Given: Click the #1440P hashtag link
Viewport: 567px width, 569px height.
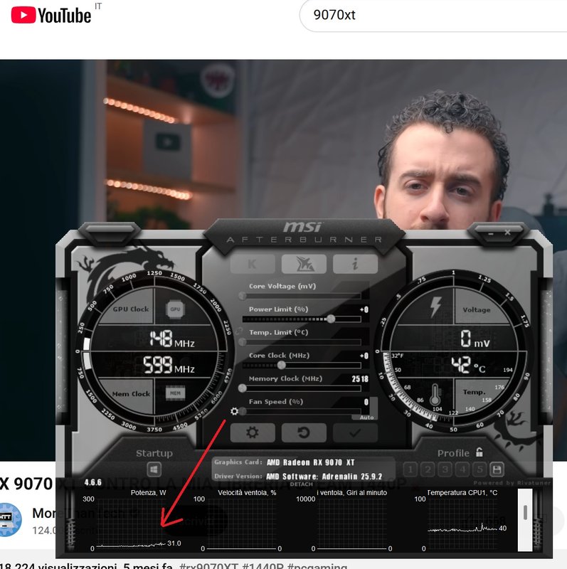Looking at the screenshot, I should (263, 565).
